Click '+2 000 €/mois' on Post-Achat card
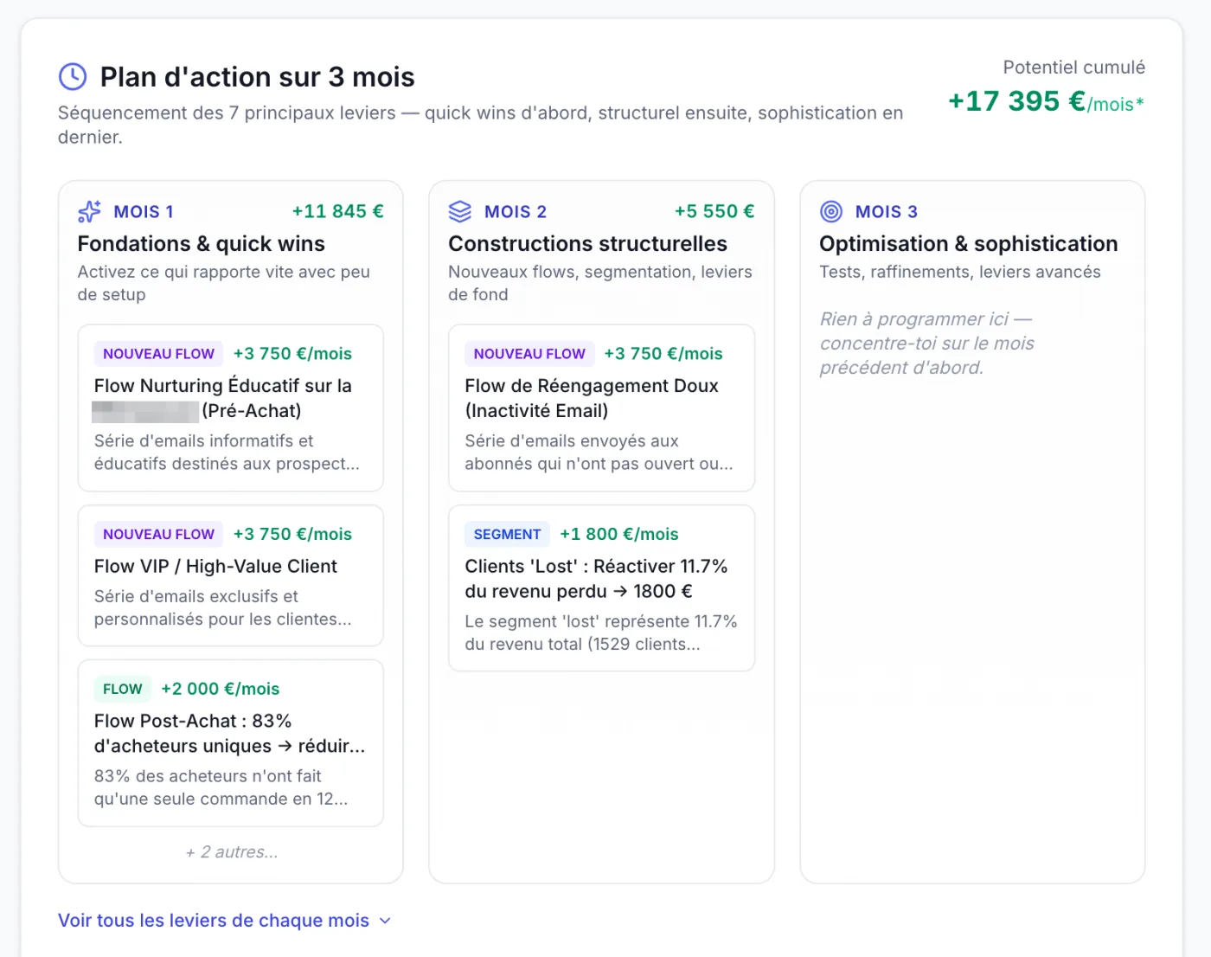This screenshot has height=957, width=1211. coord(221,689)
